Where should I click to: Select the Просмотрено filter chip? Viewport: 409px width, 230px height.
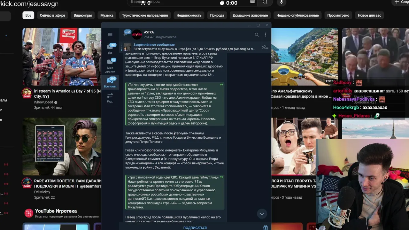tap(338, 15)
